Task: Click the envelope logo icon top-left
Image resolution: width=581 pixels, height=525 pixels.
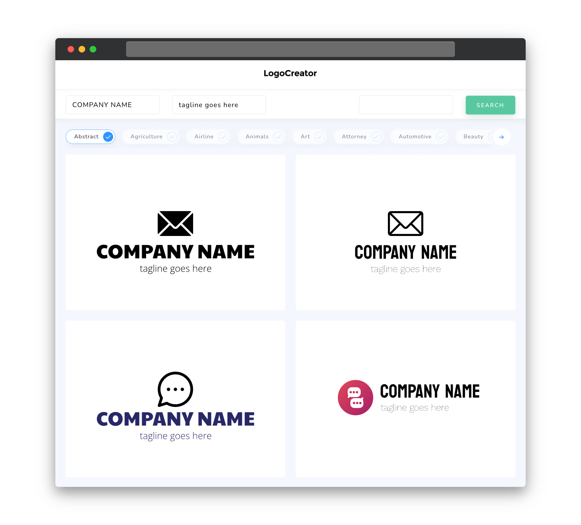Action: (x=176, y=223)
